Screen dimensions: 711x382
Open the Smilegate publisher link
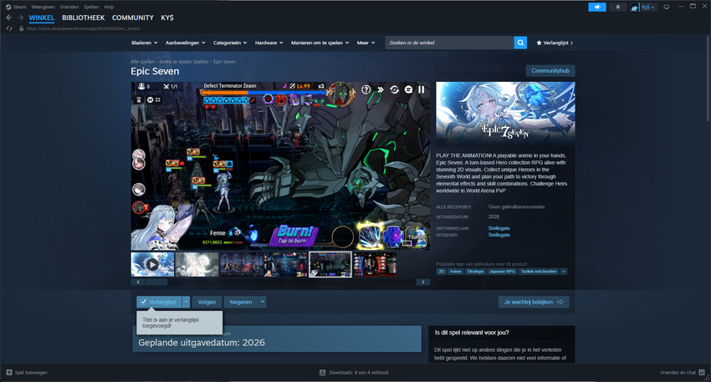coord(499,235)
